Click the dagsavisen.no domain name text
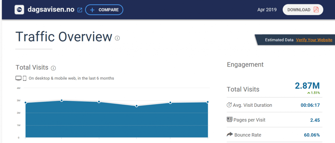Image resolution: width=335 pixels, height=143 pixels. (x=50, y=10)
